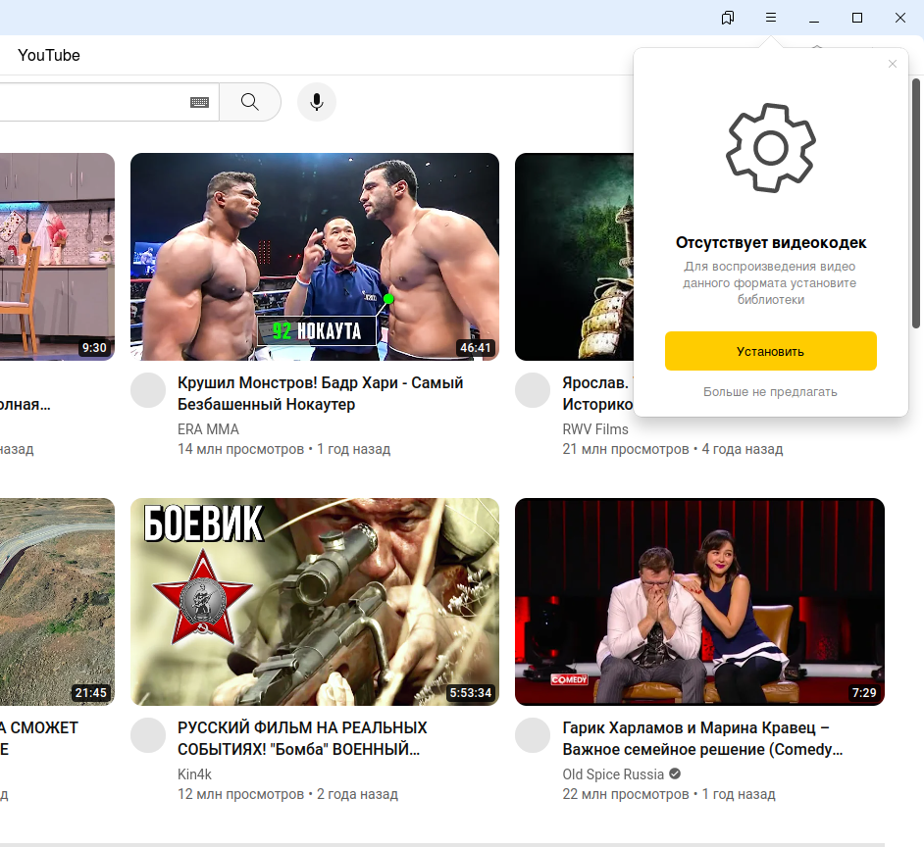The width and height of the screenshot is (924, 848).
Task: Click text 22 млн просмотров • 1 год назад
Action: (669, 794)
